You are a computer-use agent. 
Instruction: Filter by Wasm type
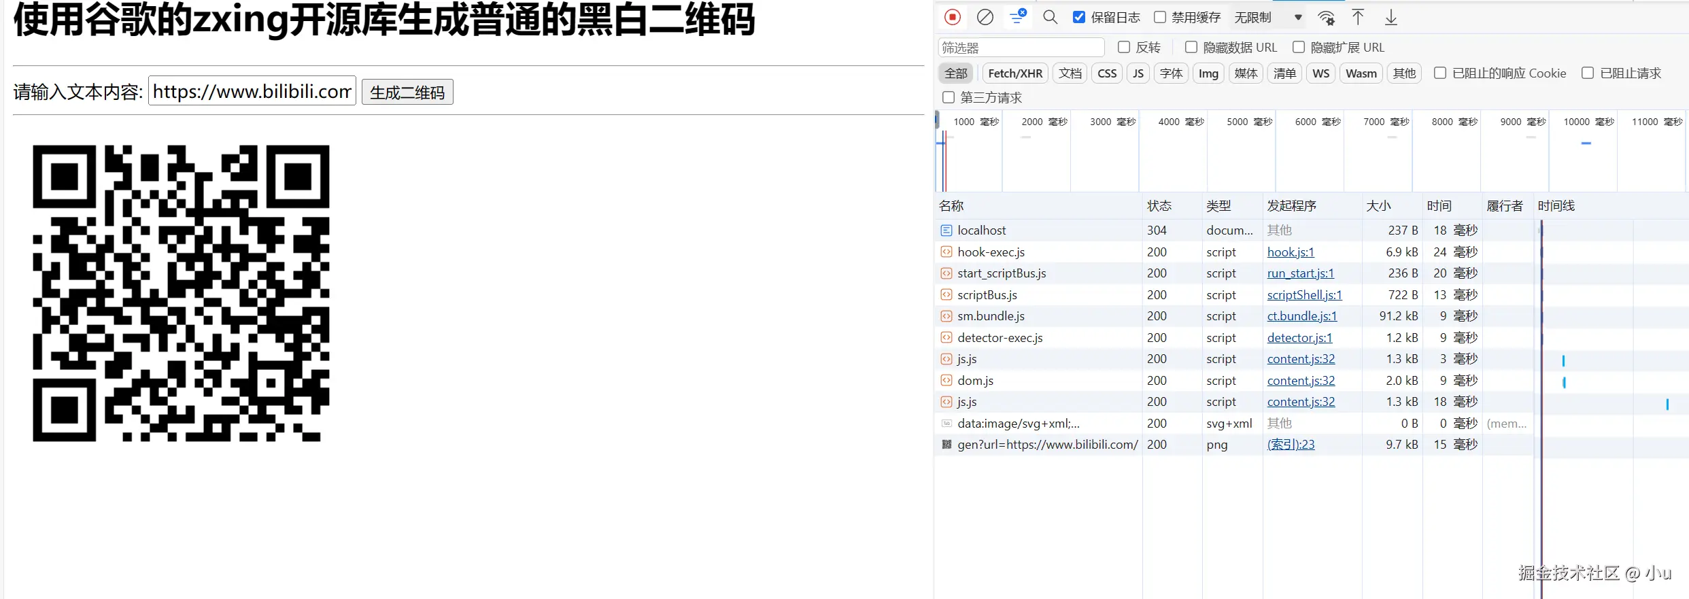point(1361,73)
